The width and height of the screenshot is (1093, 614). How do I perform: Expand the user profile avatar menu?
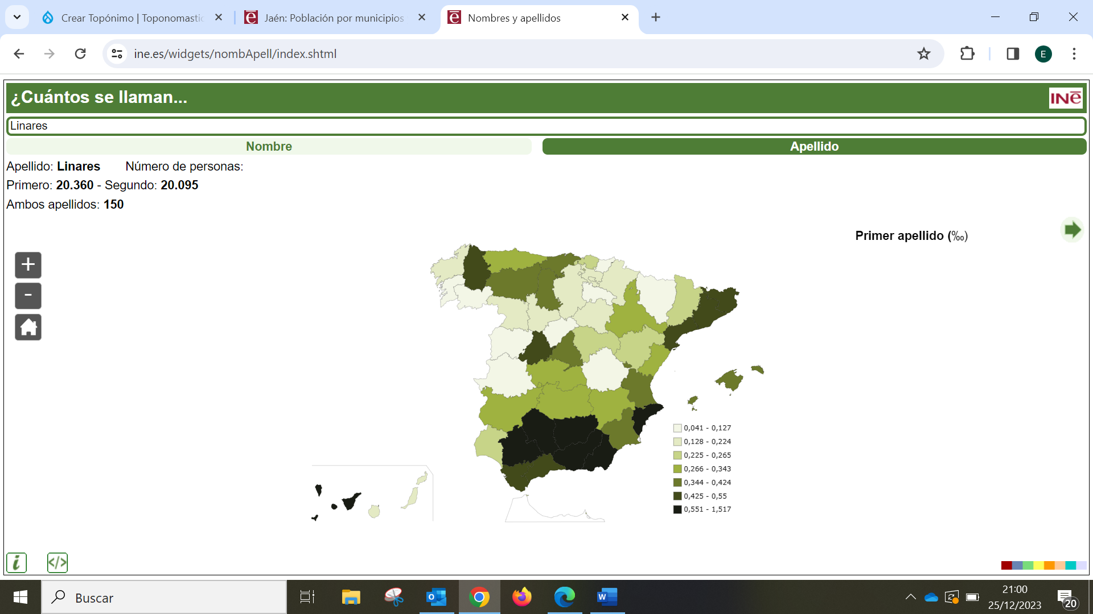(1043, 53)
